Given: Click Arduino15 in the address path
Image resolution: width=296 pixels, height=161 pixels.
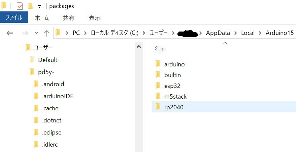Looking at the screenshot, I should click(x=279, y=33).
